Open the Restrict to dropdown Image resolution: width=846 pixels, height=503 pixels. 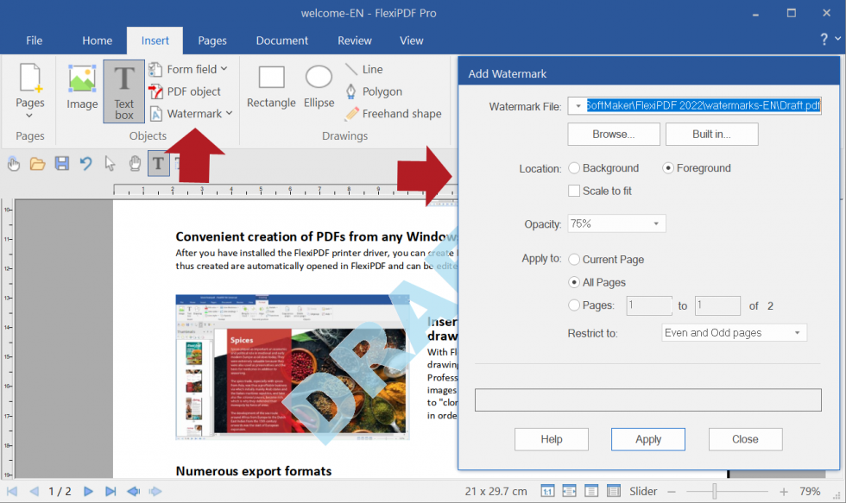pos(734,332)
